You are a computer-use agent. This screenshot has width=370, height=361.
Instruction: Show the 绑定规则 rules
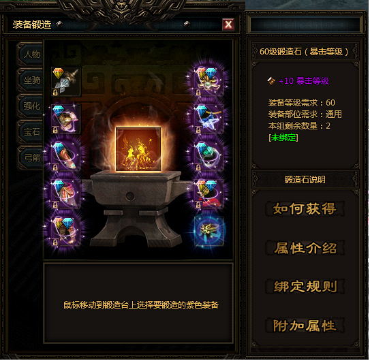click(305, 286)
